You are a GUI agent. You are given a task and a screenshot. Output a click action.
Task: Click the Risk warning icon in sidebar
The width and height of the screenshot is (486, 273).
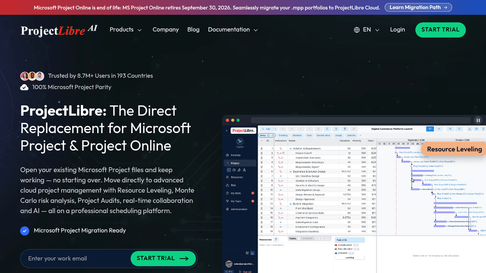tap(227, 185)
